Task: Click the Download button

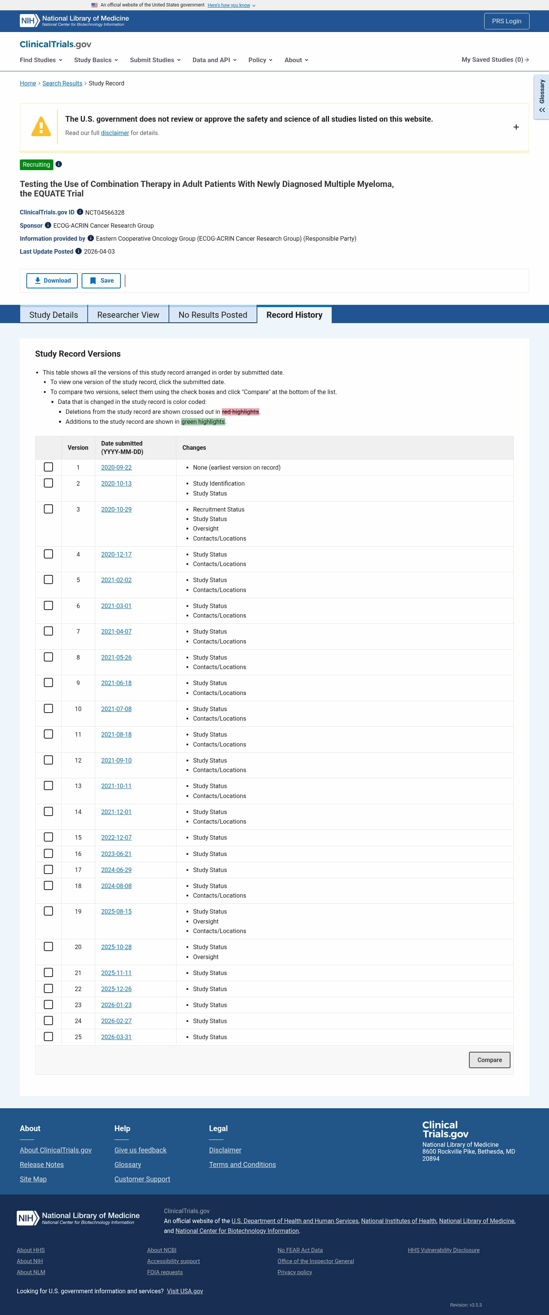Action: [x=52, y=281]
